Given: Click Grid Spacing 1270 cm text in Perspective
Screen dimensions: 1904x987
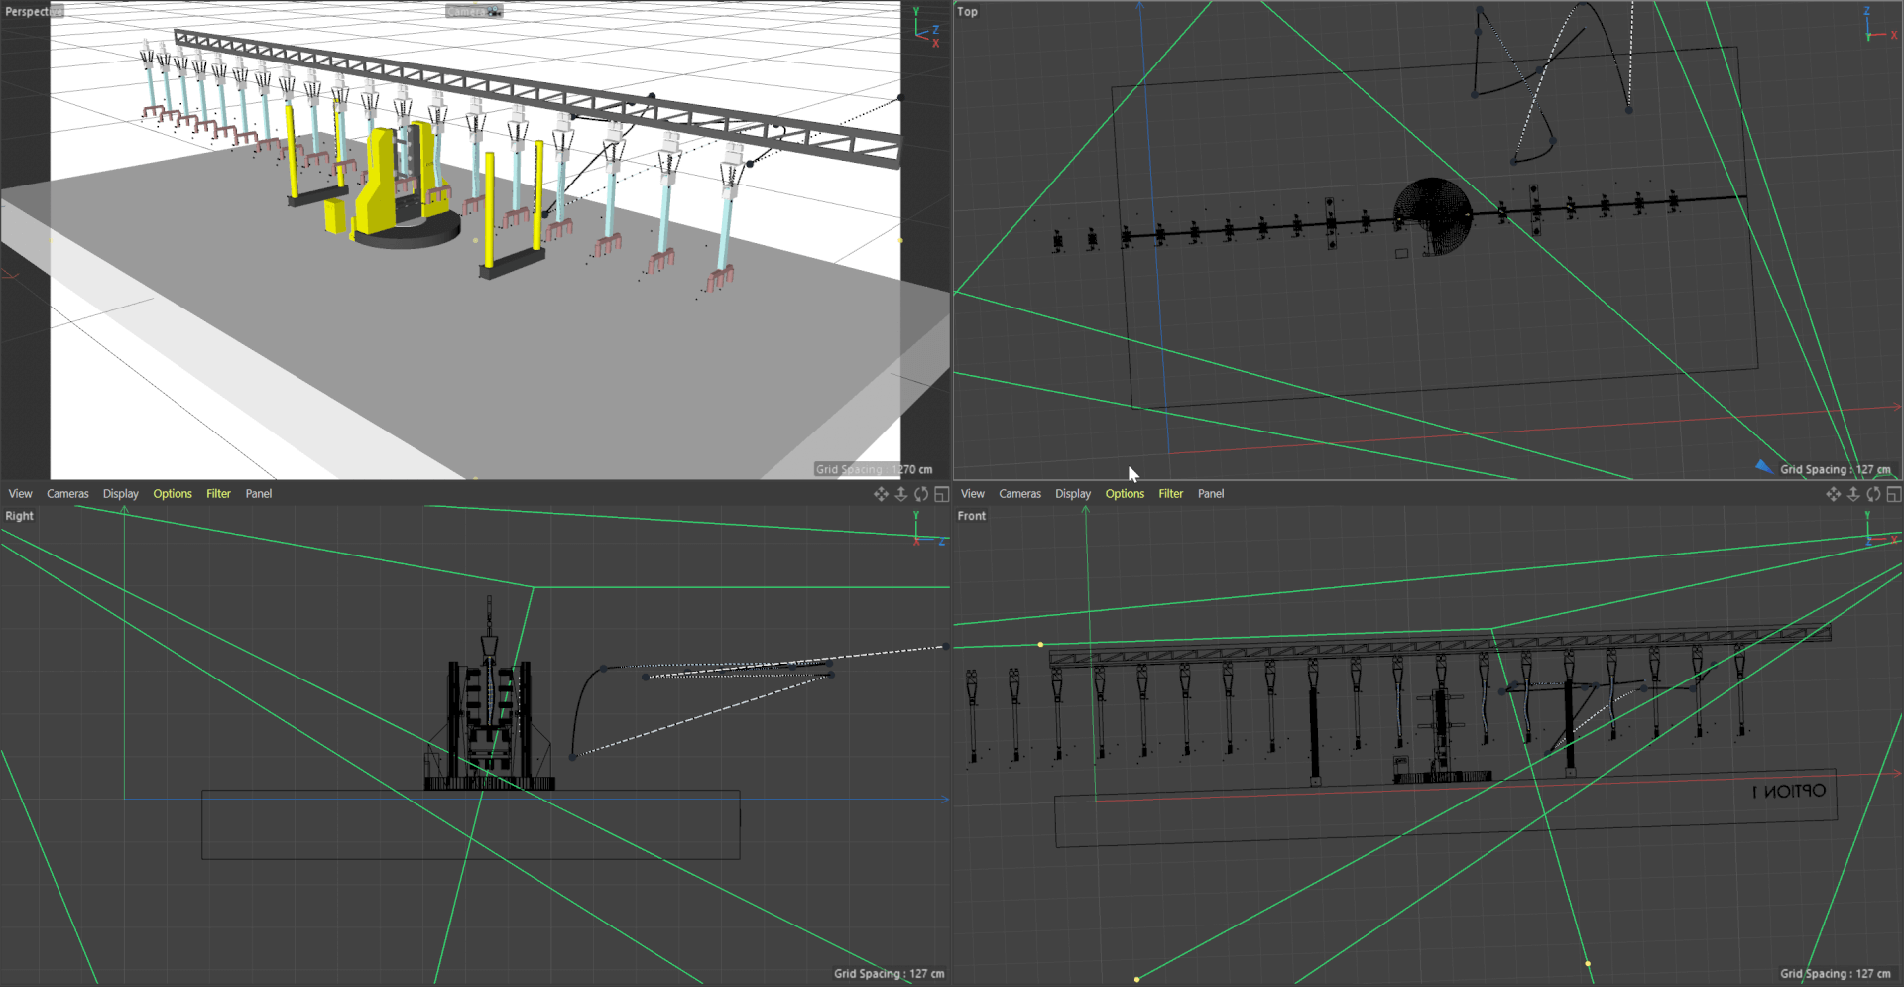Looking at the screenshot, I should coord(874,469).
